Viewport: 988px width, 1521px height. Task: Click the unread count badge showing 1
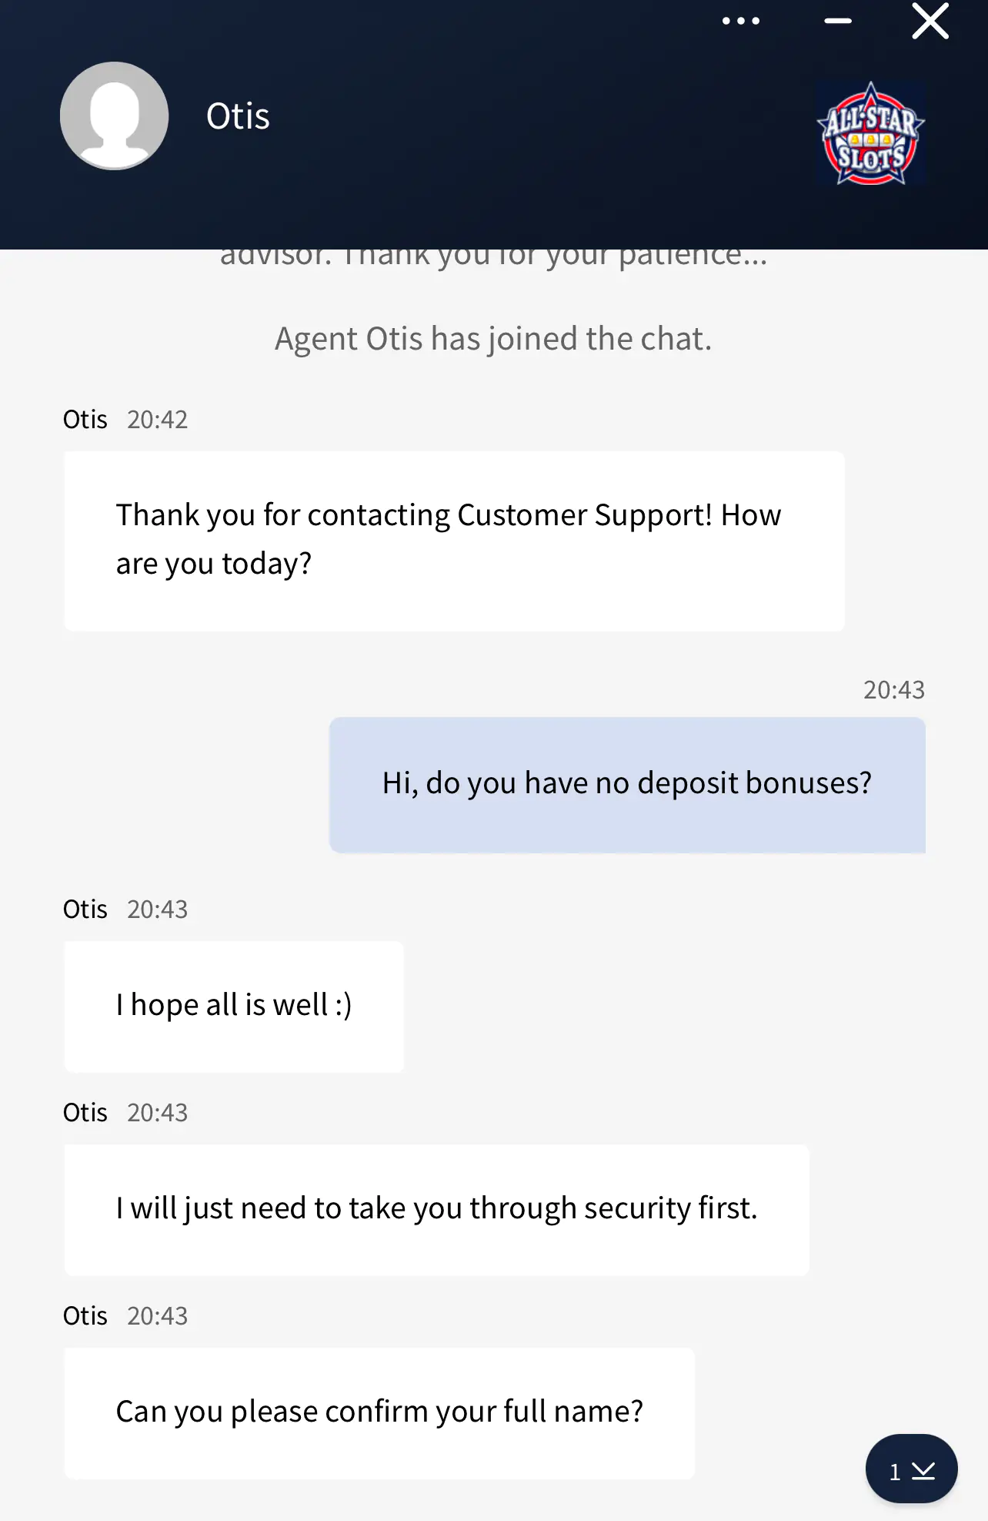pyautogui.click(x=895, y=1472)
